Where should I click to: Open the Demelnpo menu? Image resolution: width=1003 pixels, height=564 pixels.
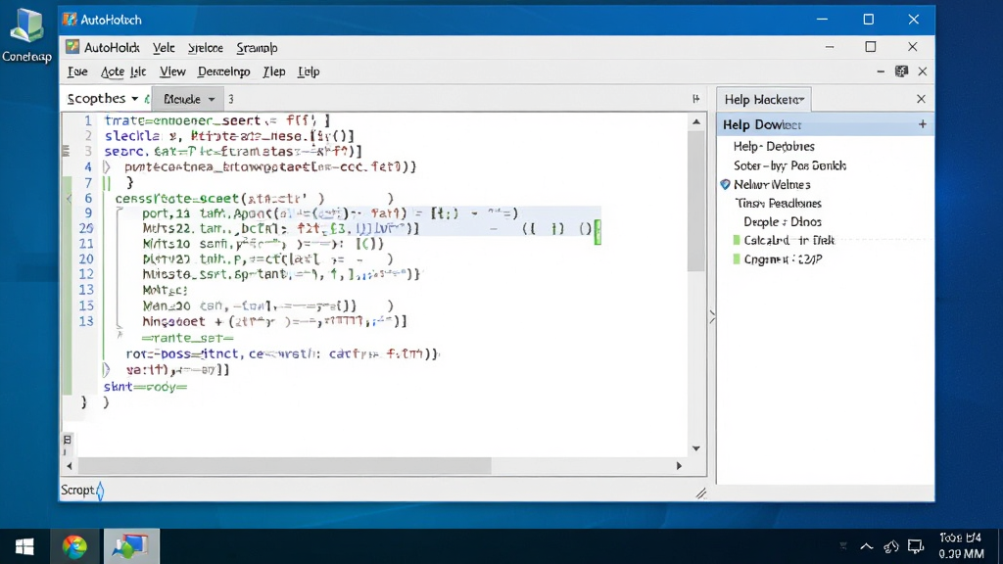(224, 71)
